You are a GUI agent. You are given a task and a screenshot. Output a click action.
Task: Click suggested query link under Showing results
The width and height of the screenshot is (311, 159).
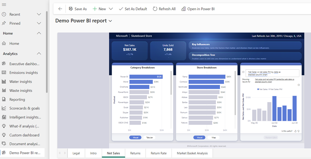(x=274, y=80)
